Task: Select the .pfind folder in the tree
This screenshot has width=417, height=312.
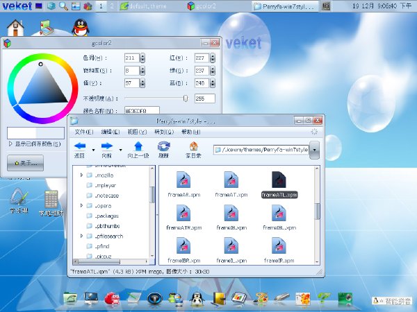Action: click(102, 246)
